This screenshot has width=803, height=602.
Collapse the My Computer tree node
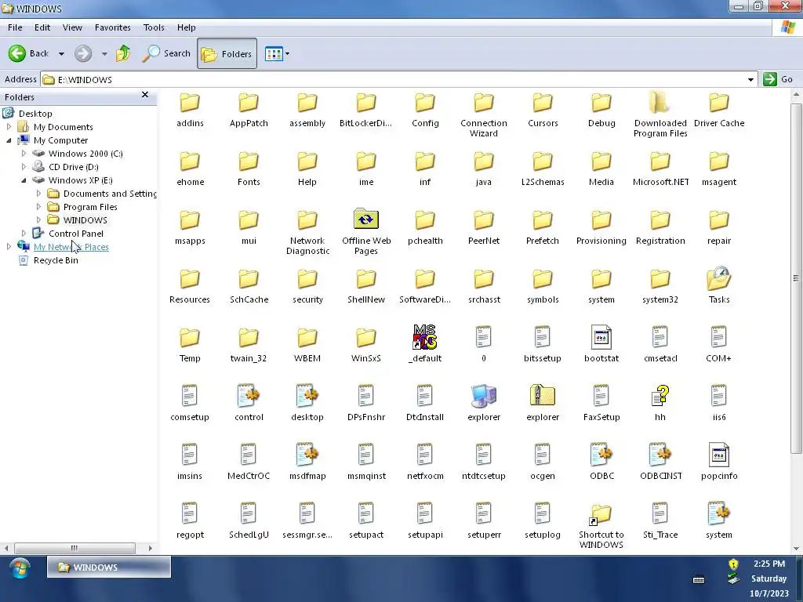click(9, 140)
